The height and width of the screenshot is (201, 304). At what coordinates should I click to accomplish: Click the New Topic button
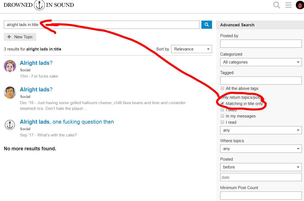pyautogui.click(x=20, y=37)
